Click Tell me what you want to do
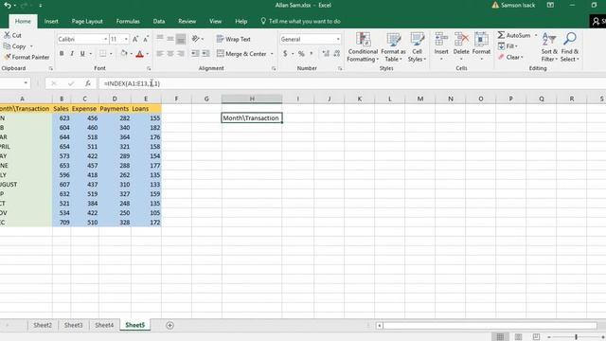The height and width of the screenshot is (341, 606). 301,21
